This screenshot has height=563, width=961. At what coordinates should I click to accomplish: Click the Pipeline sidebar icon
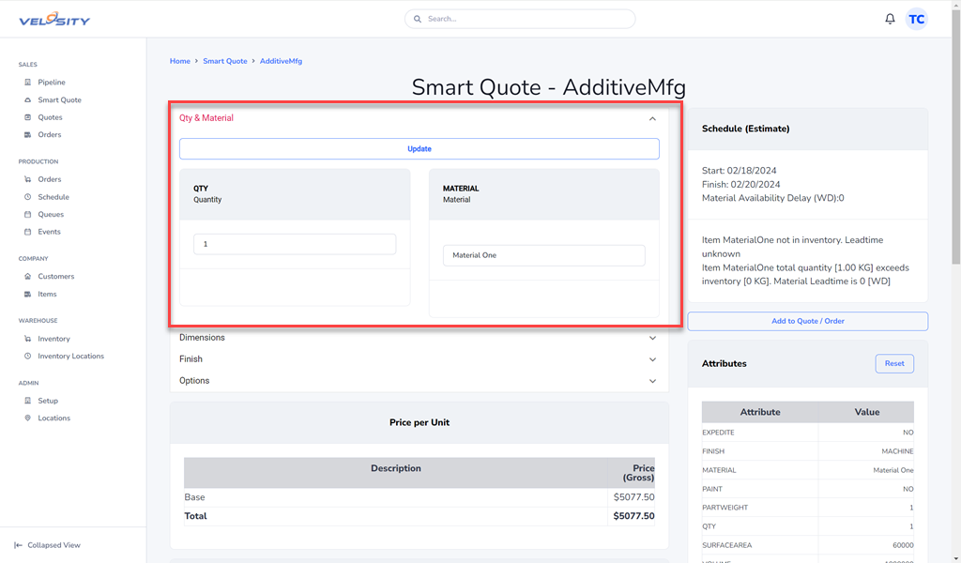pyautogui.click(x=28, y=83)
